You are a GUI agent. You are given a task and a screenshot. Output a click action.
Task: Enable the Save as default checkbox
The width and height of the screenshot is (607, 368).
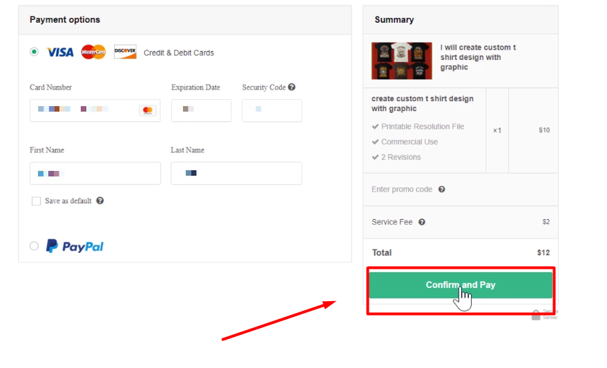click(36, 201)
